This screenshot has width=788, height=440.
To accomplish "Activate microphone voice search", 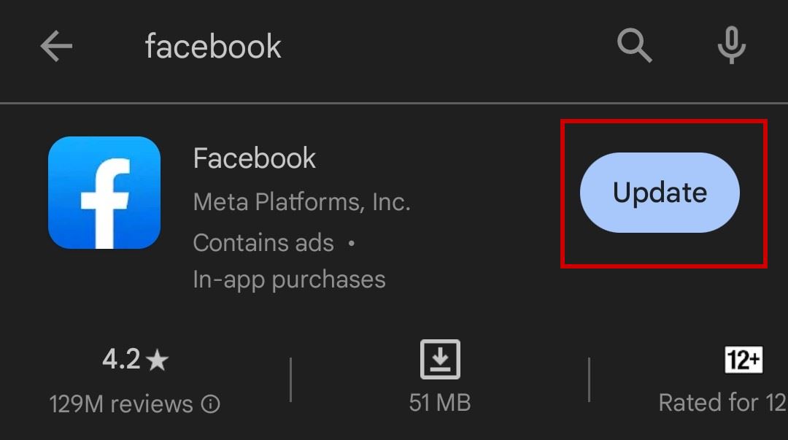I will 731,46.
